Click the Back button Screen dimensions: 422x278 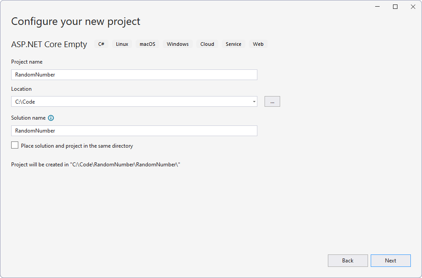[348, 261]
